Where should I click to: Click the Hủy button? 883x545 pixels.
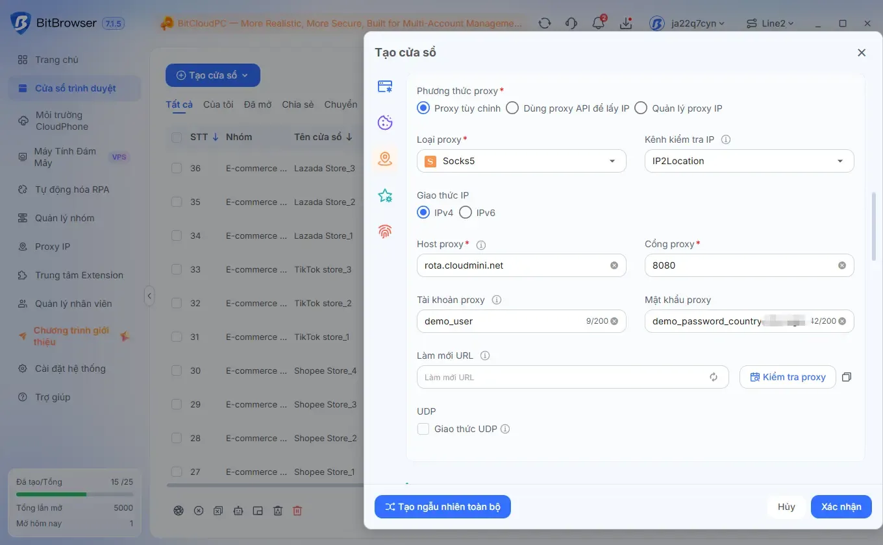pos(786,507)
